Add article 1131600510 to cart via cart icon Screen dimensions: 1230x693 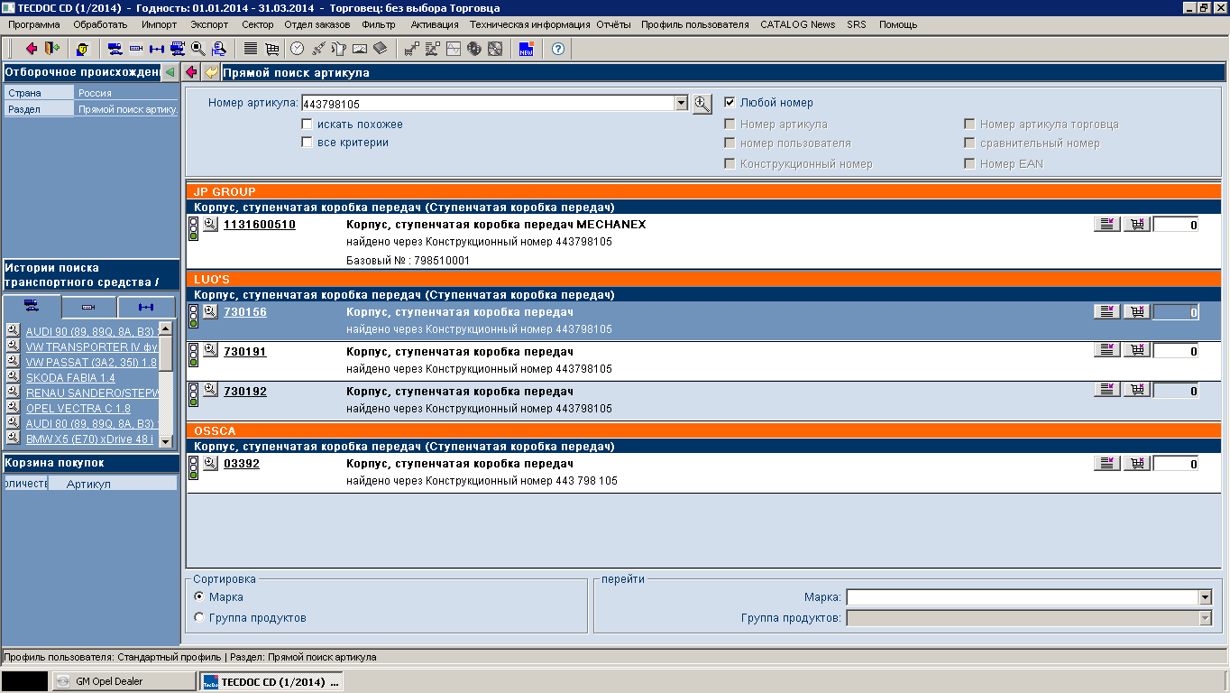(x=1136, y=225)
